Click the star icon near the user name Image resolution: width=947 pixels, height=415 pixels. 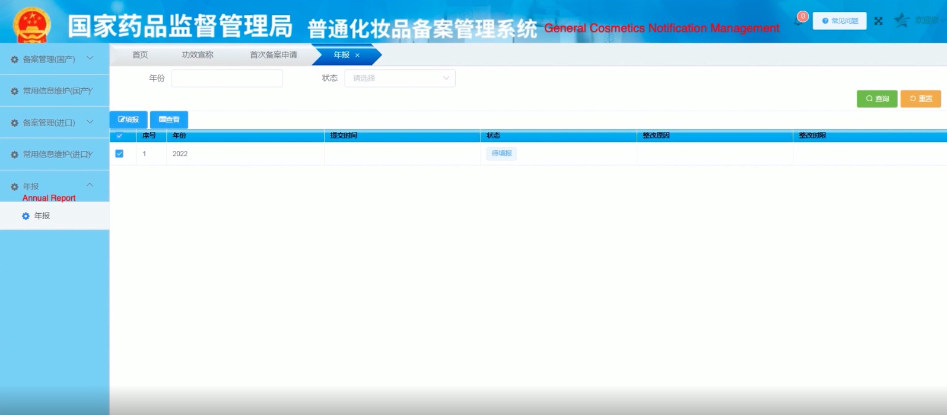[901, 20]
